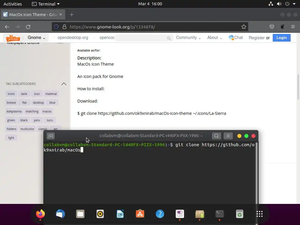The image size is (300, 225).
Task: Show the applications grid
Action: [260, 214]
